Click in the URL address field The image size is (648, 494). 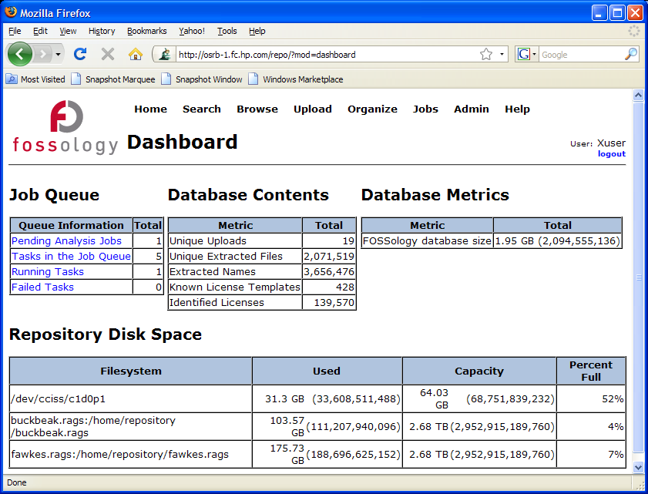pyautogui.click(x=324, y=55)
